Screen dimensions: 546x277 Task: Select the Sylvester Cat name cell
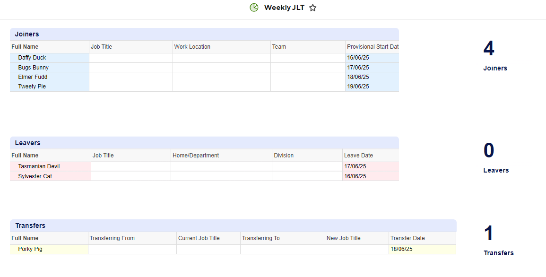(x=51, y=176)
